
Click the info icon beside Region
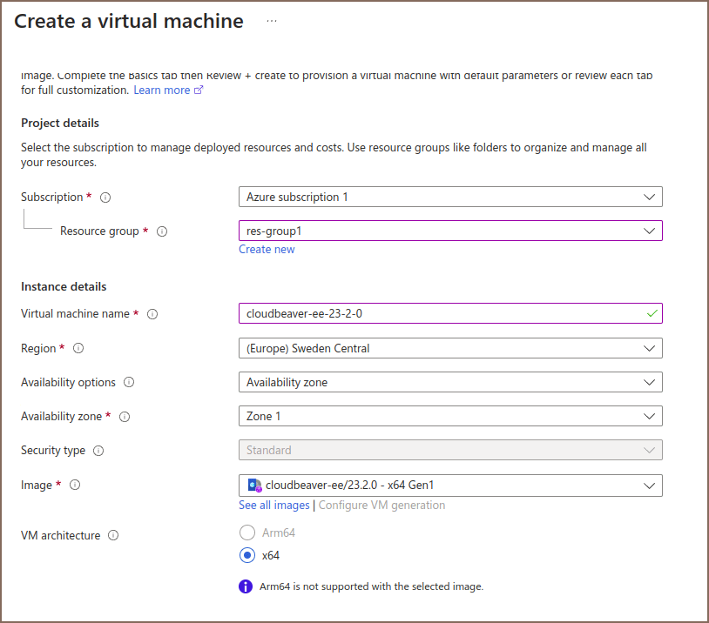pyautogui.click(x=78, y=348)
